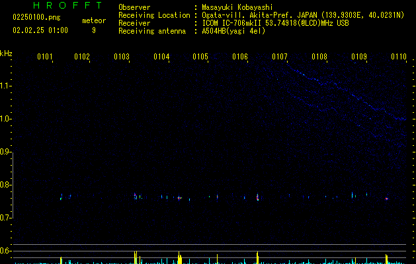This screenshot has height=264, width=416.
Task: Click the 0.7 kHz axis label
Action: point(5,218)
